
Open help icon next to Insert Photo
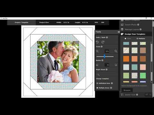[x=138, y=25]
